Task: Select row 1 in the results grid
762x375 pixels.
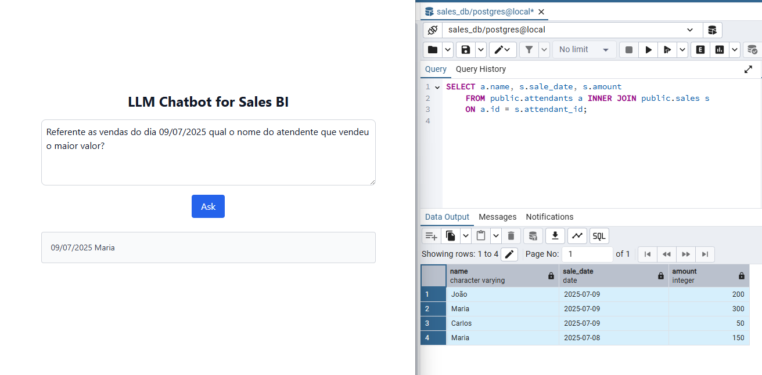Action: (433, 294)
